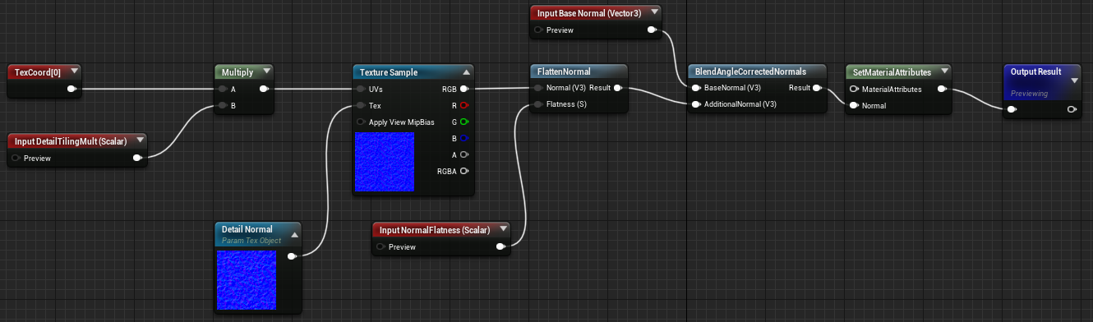The height and width of the screenshot is (322, 1093).
Task: Click the Texture Sample preview thumbnail
Action: click(x=385, y=163)
